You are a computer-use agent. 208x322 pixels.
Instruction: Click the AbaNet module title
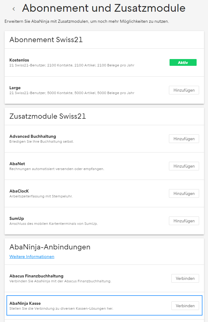tap(17, 164)
